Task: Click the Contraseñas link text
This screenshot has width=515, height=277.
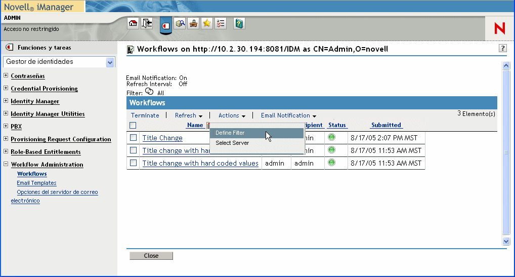Action: pos(28,76)
